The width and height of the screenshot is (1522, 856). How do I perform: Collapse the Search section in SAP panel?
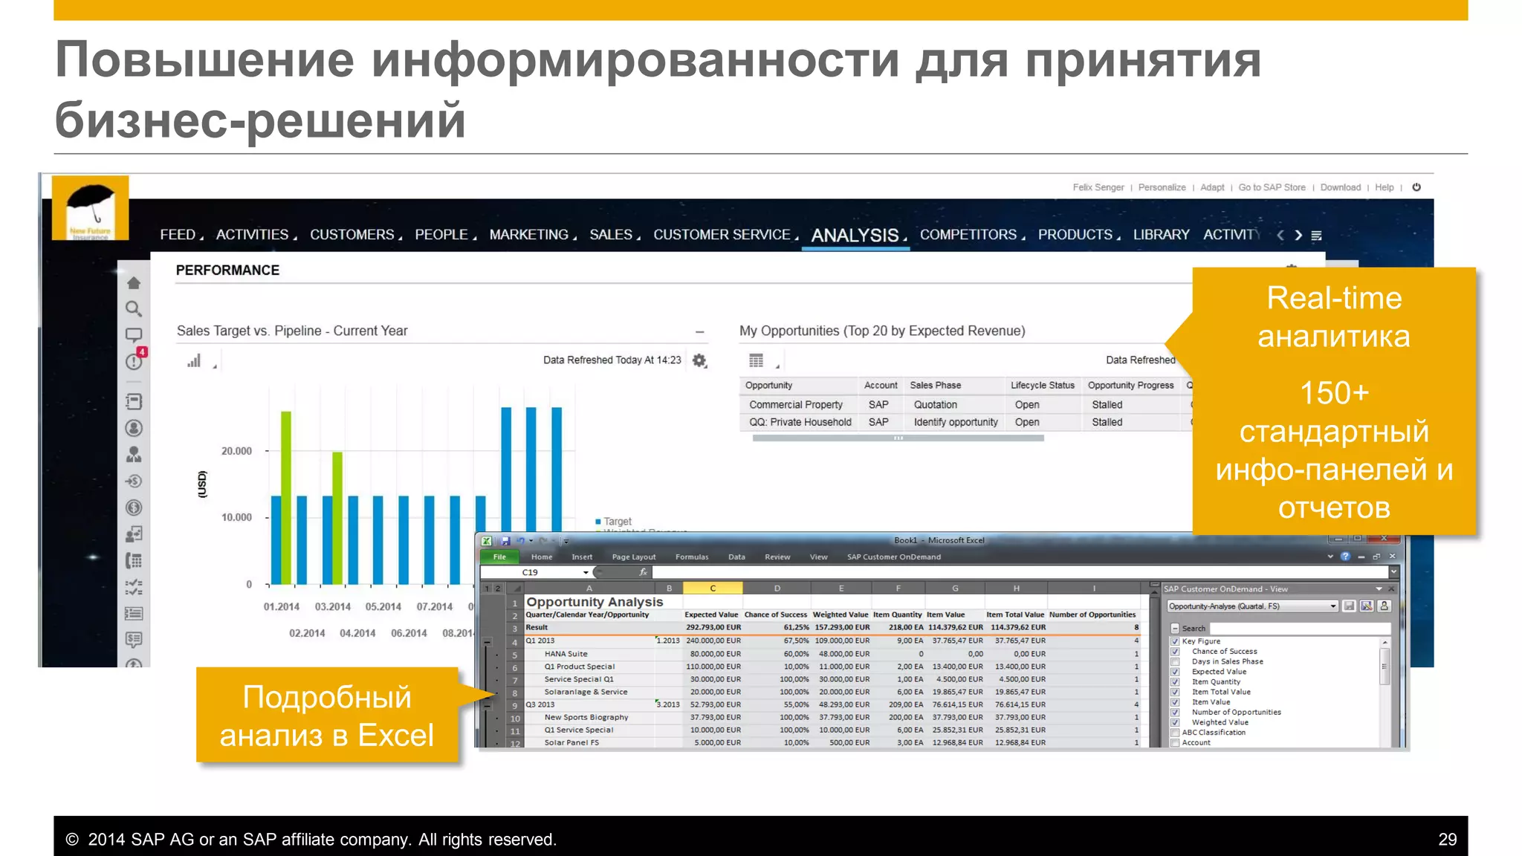(1175, 629)
